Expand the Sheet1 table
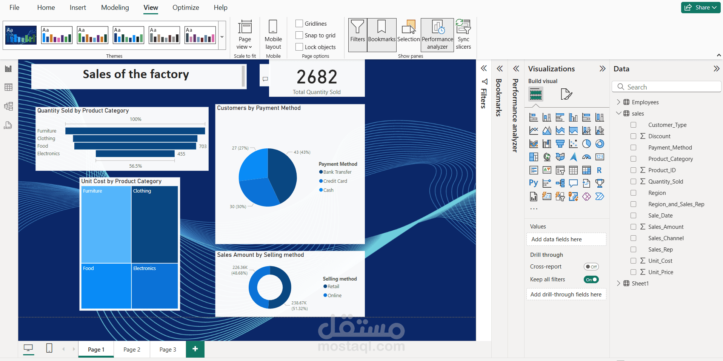The height and width of the screenshot is (361, 723). click(618, 283)
